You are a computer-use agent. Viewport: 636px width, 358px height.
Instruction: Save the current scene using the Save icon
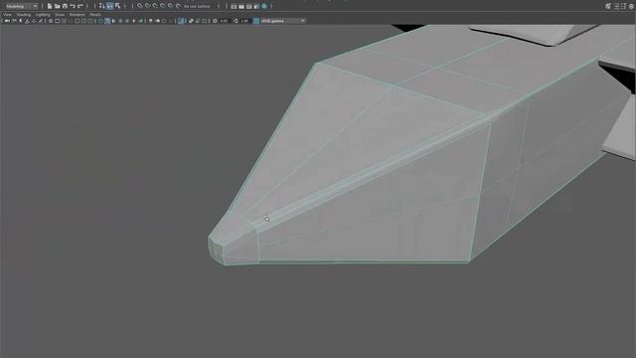tap(65, 6)
